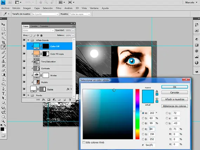The width and height of the screenshot is (200, 150).
Task: Confirm color with OK button
Action: pyautogui.click(x=175, y=87)
